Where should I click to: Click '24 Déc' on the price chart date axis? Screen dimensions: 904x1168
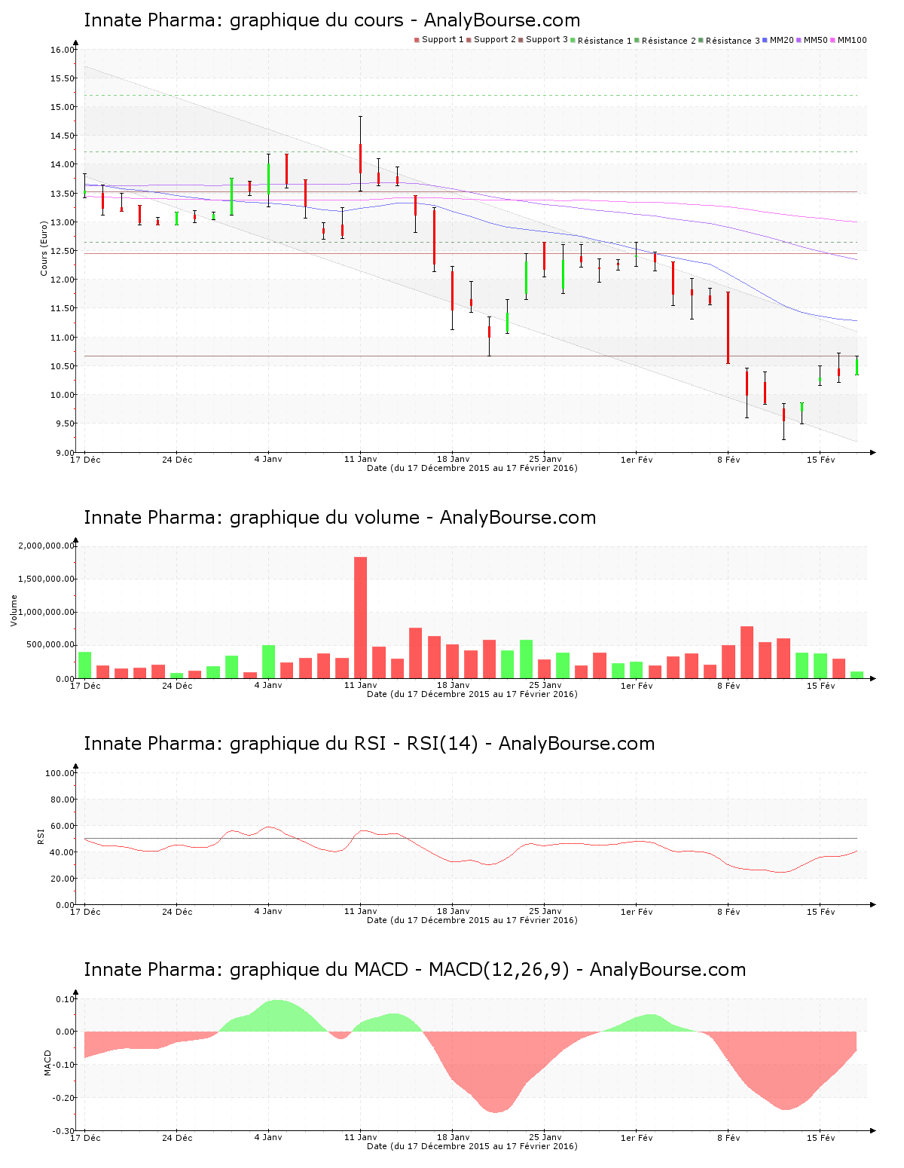[x=177, y=460]
